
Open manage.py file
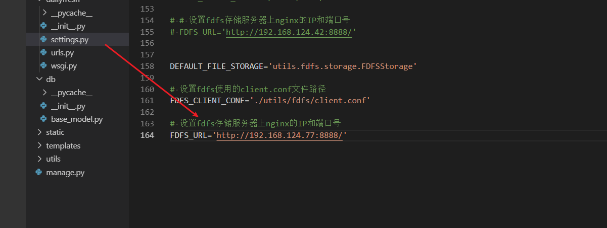pyautogui.click(x=65, y=172)
